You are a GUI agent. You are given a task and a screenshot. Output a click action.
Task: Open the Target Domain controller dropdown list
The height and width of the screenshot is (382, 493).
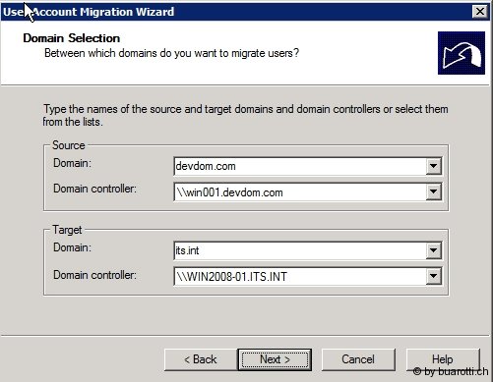click(433, 276)
